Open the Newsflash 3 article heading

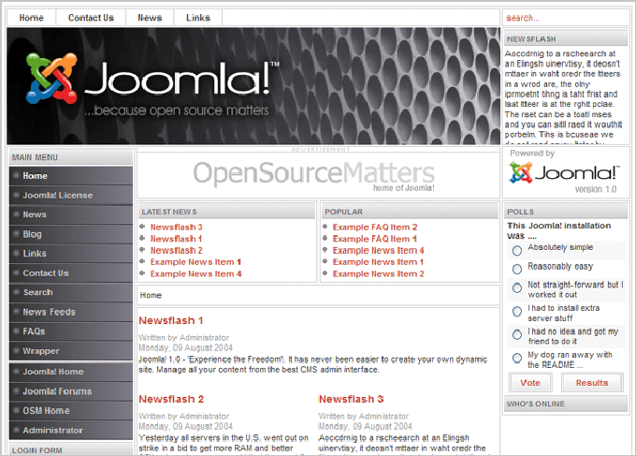[351, 399]
